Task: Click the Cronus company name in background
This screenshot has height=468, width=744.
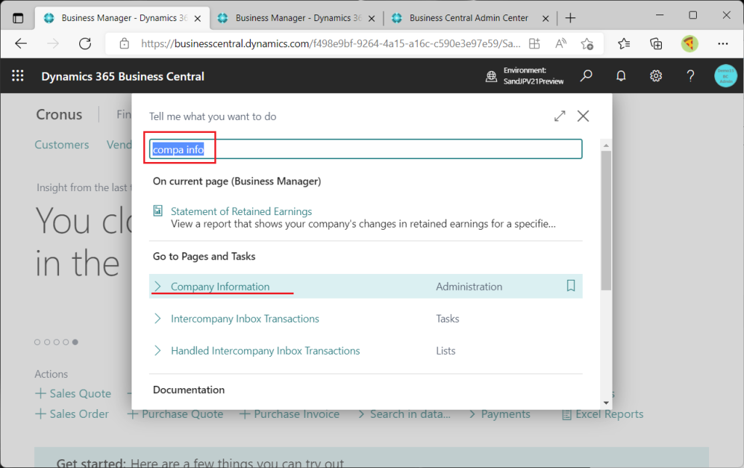Action: click(60, 114)
